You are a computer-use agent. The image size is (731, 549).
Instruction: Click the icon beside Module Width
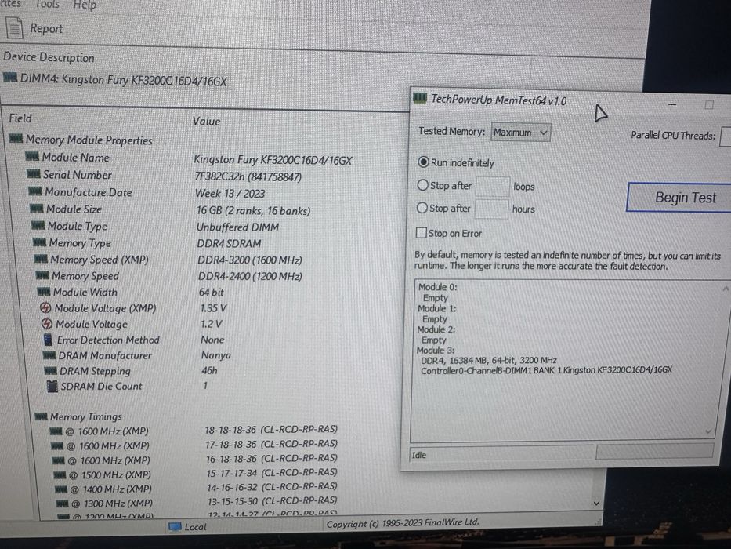point(44,292)
